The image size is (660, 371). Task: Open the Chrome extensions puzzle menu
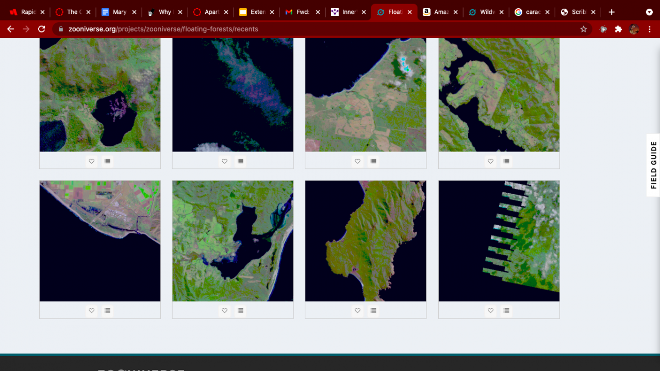(x=618, y=29)
